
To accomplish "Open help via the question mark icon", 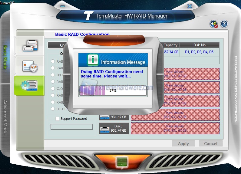I will (x=224, y=24).
